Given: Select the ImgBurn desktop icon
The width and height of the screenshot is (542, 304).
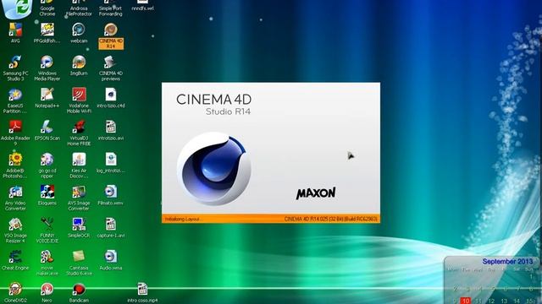Looking at the screenshot, I should click(79, 66).
